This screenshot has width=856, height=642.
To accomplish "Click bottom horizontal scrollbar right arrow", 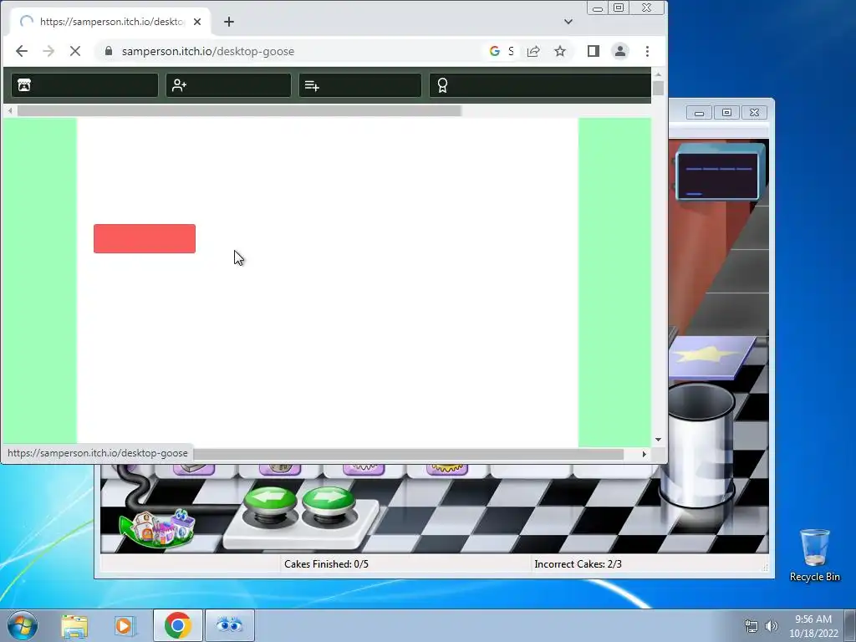I will point(645,454).
